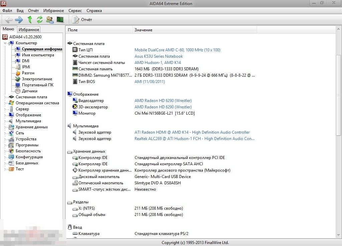Collapse the Компьютер tree node
This screenshot has width=342, height=246.
point(5,43)
